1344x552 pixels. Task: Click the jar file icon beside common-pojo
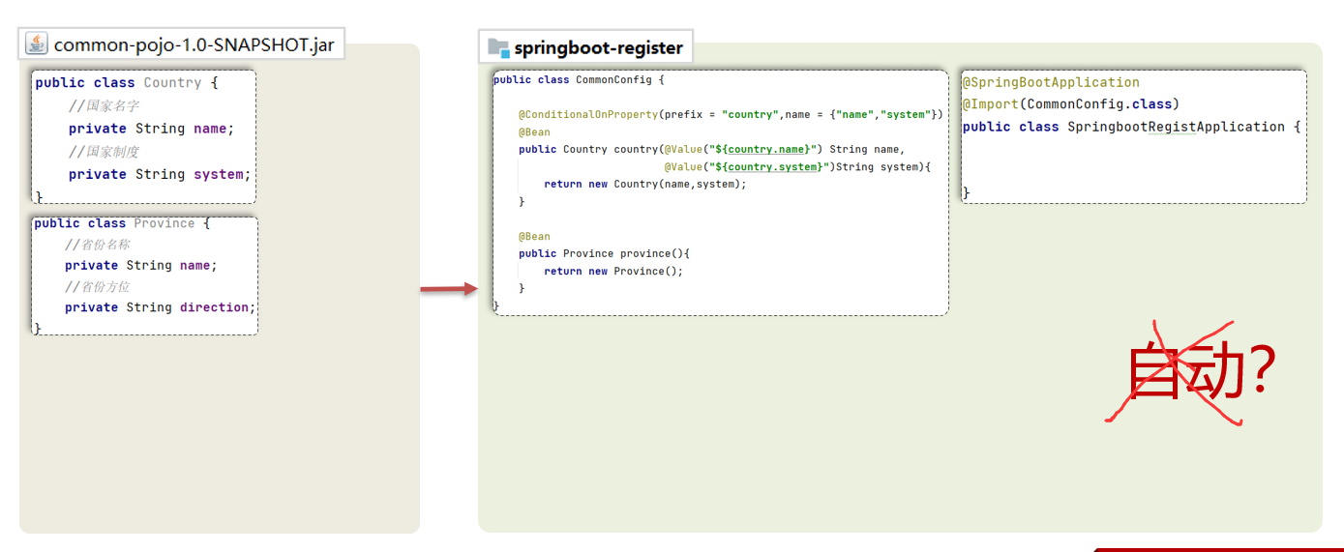(x=37, y=44)
